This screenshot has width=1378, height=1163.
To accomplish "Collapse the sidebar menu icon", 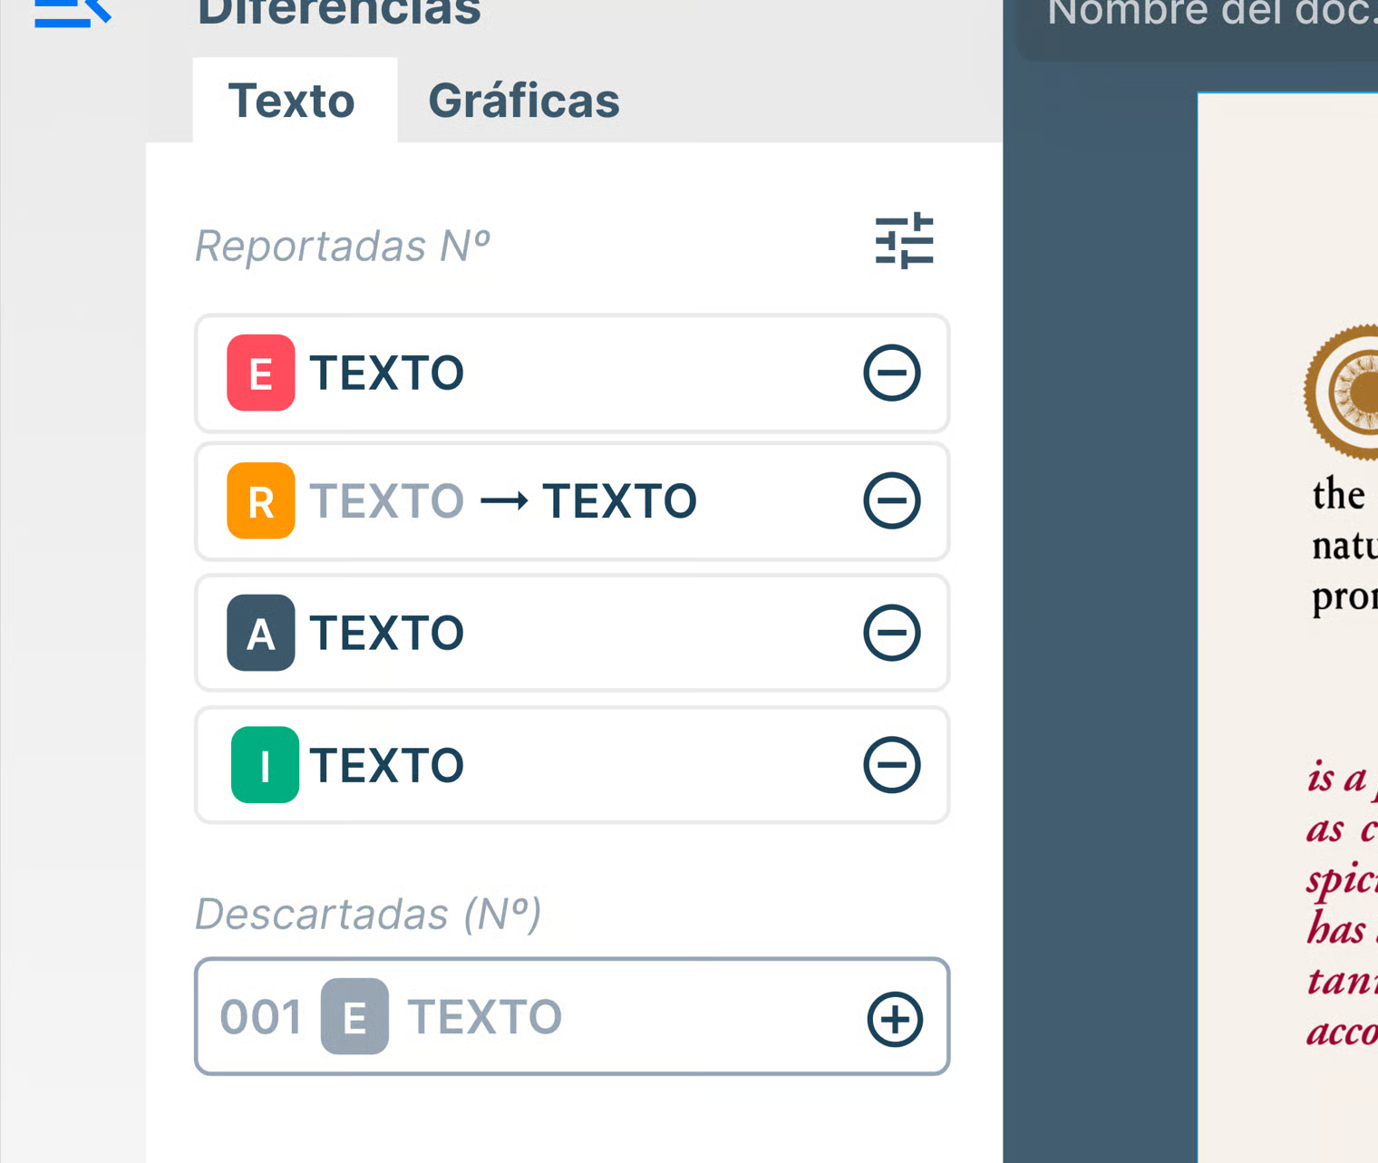I will 73,14.
